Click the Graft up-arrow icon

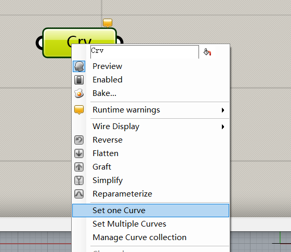[79, 167]
